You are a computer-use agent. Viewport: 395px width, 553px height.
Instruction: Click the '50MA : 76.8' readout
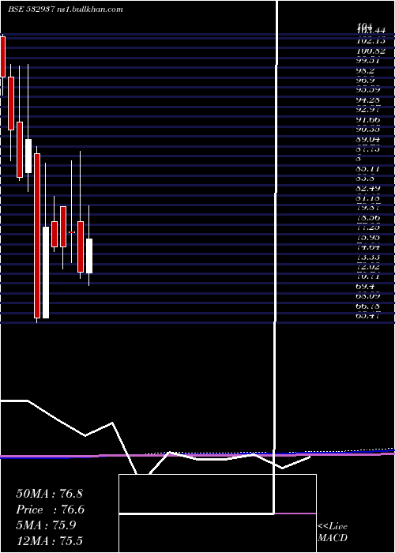(x=49, y=494)
